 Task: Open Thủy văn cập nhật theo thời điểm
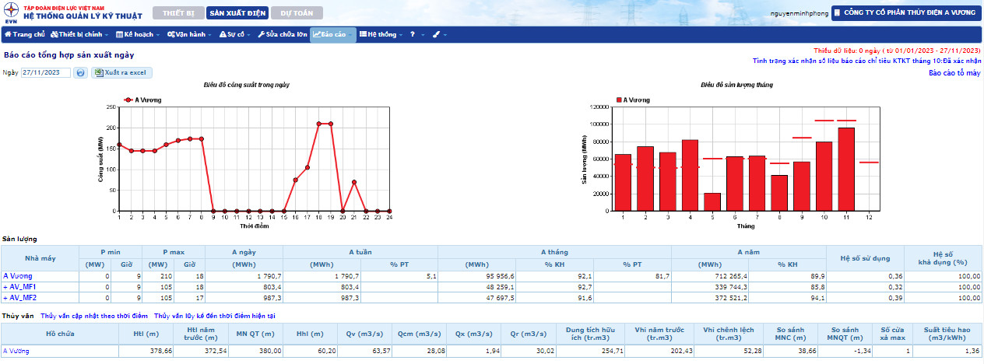coord(93,316)
